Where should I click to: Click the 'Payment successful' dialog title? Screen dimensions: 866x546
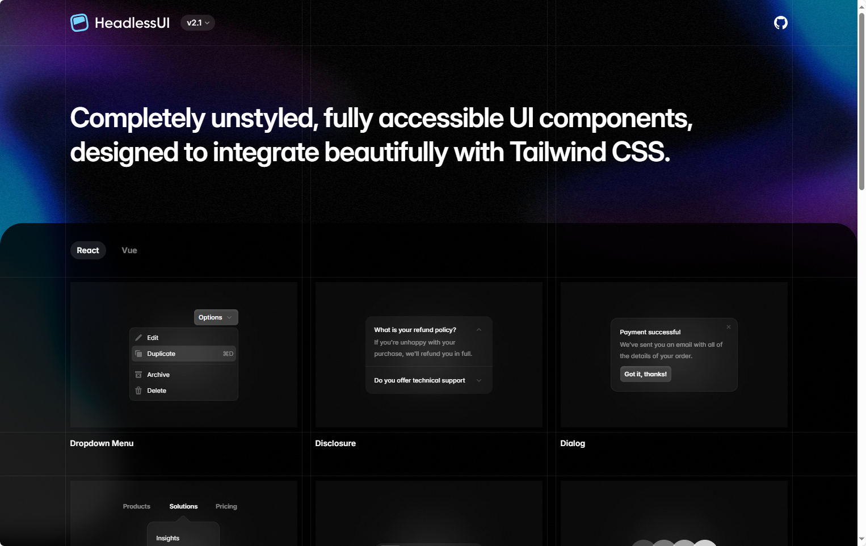650,332
